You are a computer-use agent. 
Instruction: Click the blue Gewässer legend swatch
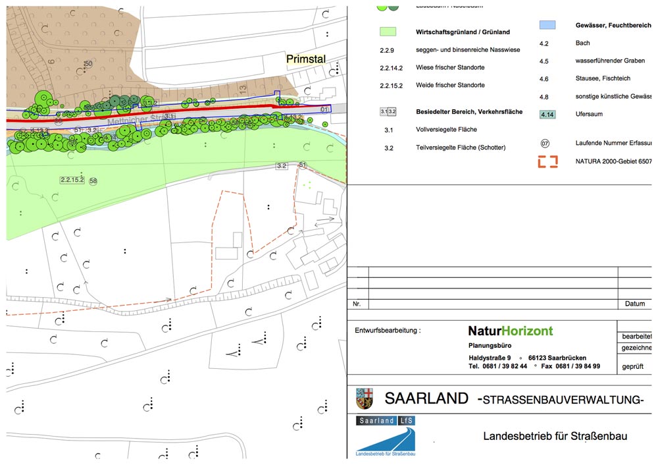(547, 25)
